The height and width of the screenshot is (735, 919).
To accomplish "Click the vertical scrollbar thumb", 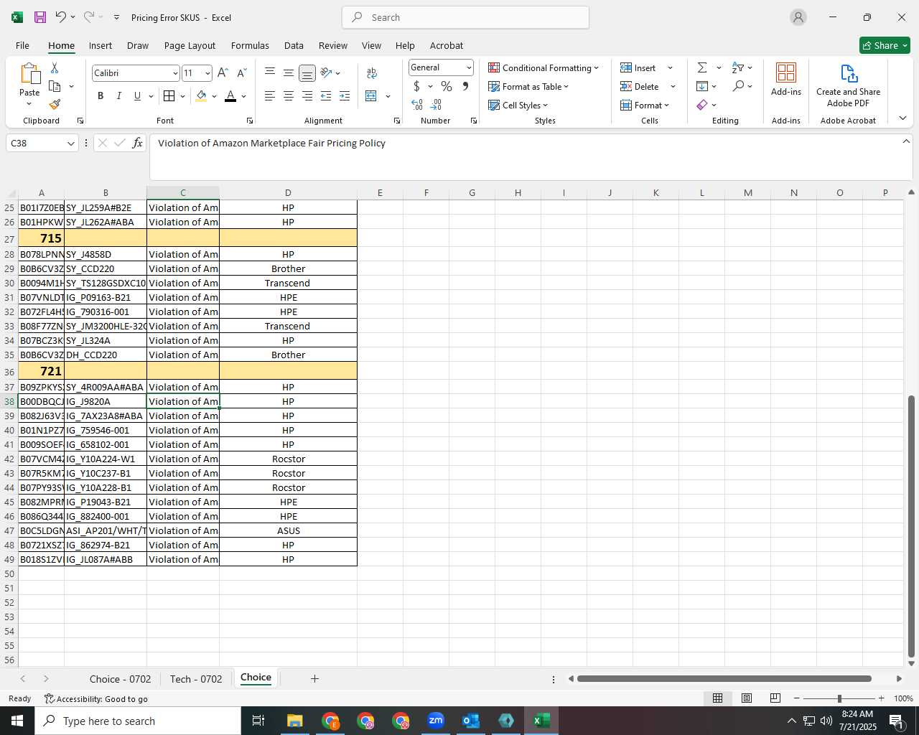I will 911,526.
